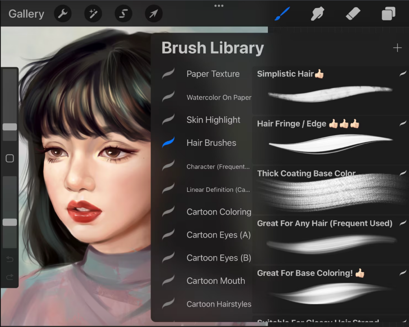409x327 pixels.
Task: Click the corner stroke mark on Simplistic Hair
Action: click(403, 74)
